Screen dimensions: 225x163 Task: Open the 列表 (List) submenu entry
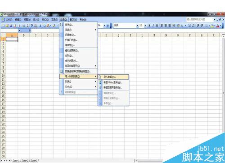tap(79, 81)
